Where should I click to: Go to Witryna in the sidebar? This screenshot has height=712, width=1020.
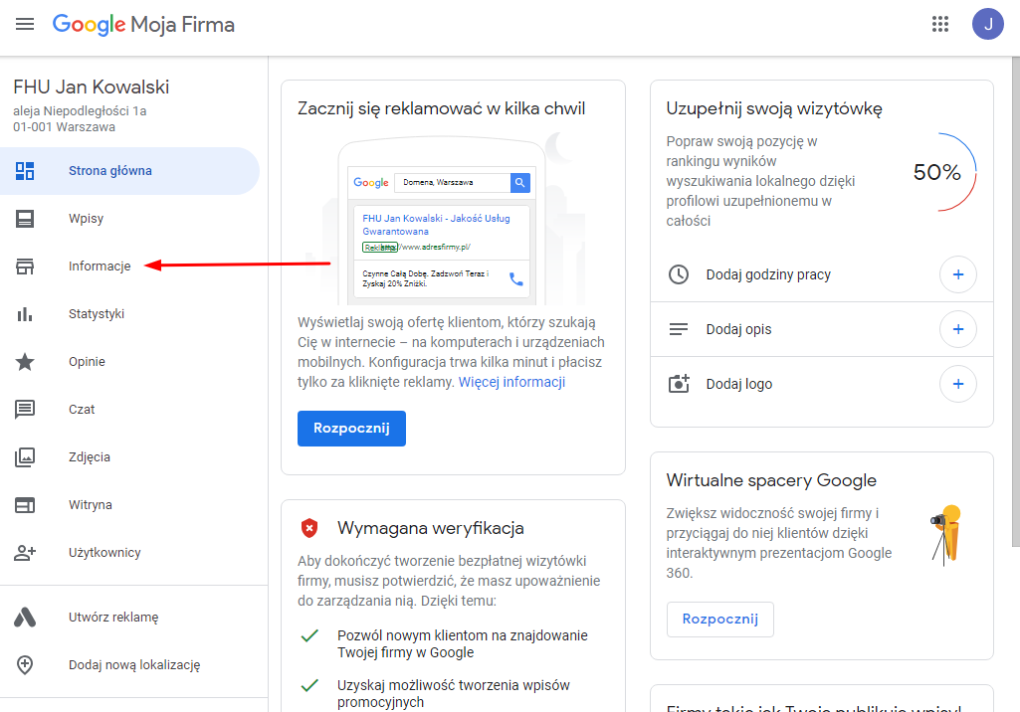click(x=91, y=505)
